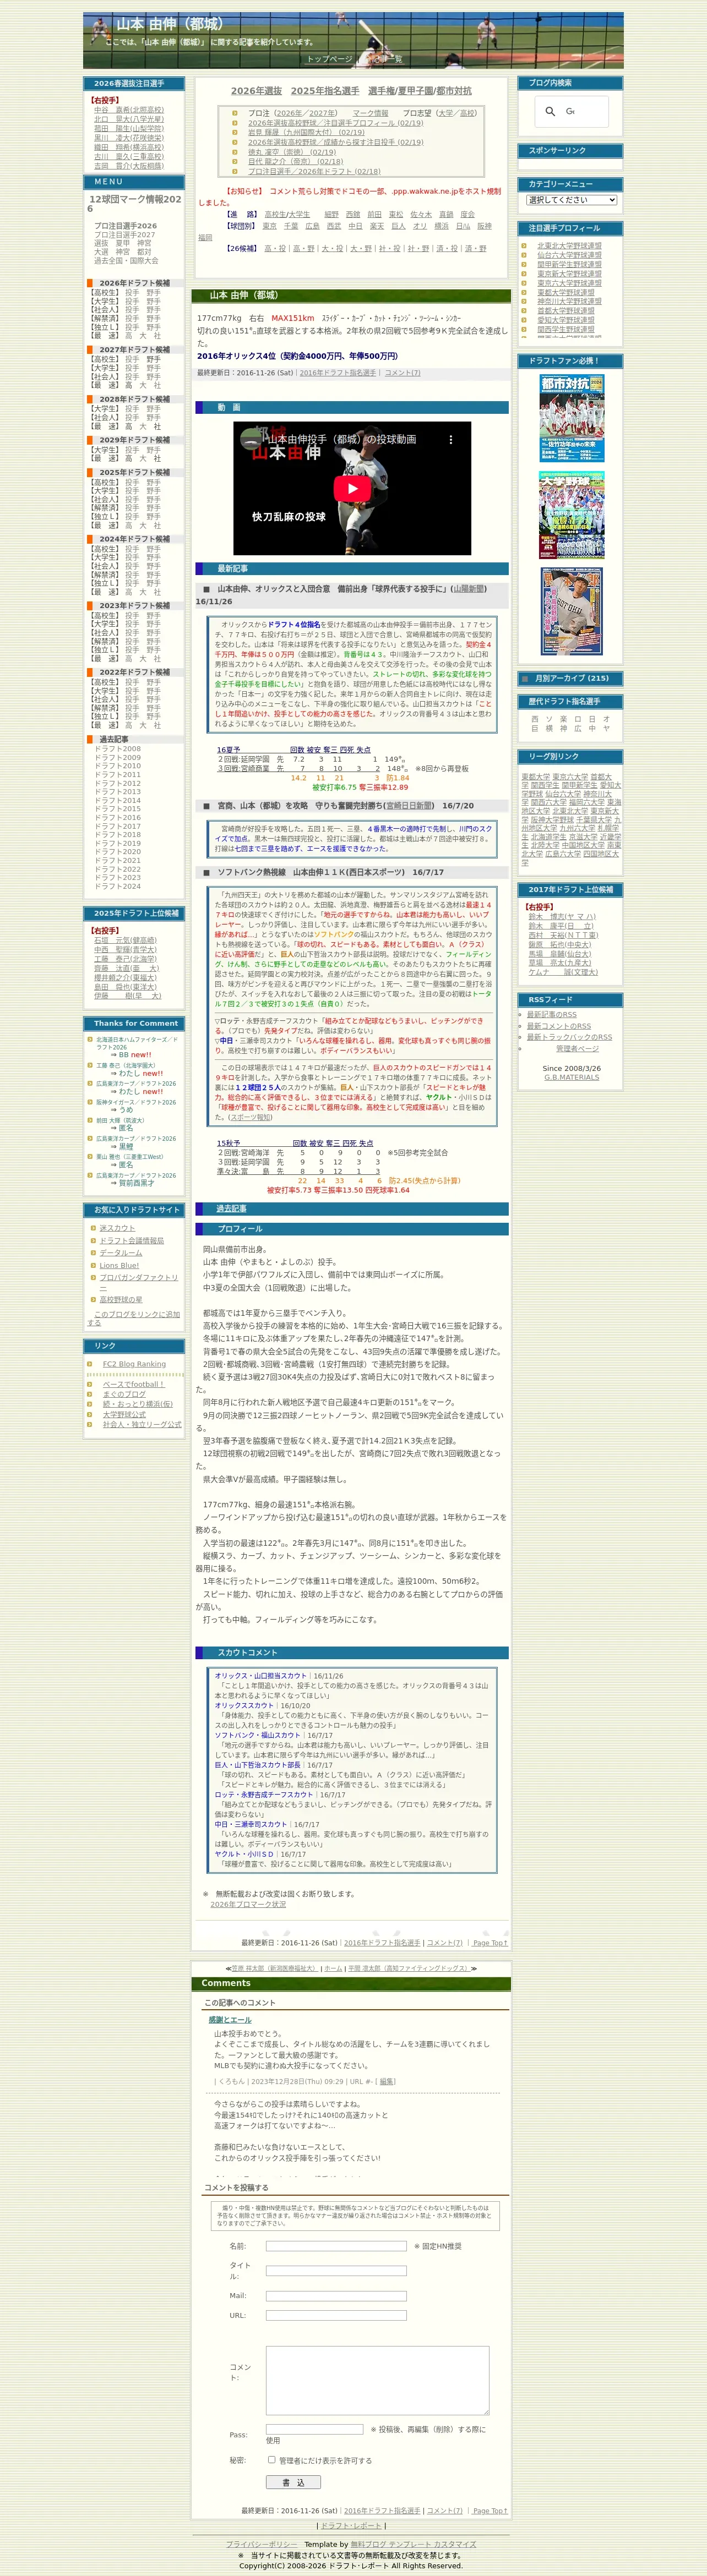Open G.B.MATERIALS credit link
Viewport: 707px width, 2576px height.
point(572,1077)
